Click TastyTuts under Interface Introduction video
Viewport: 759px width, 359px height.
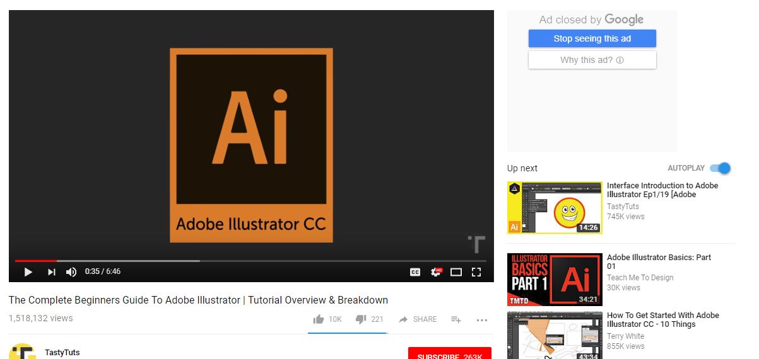click(623, 207)
